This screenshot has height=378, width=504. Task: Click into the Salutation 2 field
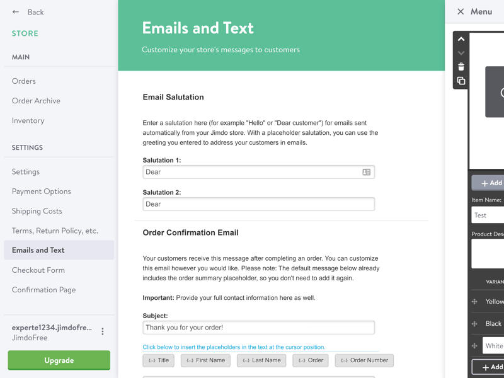(259, 204)
